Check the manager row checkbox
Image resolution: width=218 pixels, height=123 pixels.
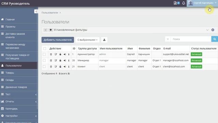pyautogui.click(x=44, y=60)
